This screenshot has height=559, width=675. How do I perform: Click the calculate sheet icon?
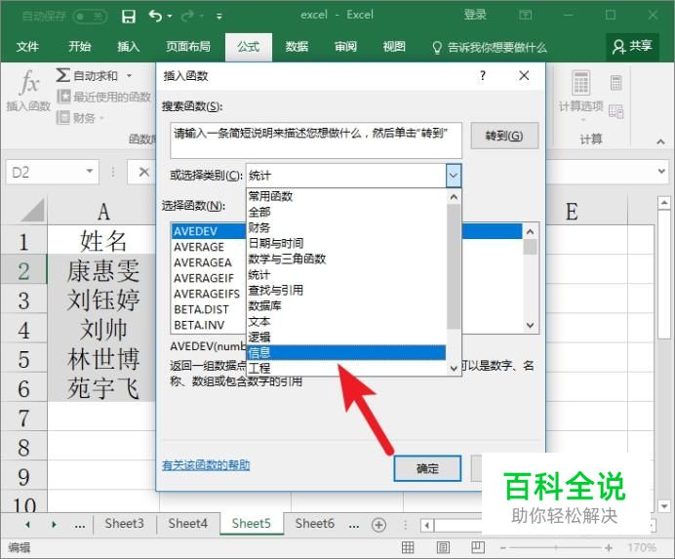coord(616,111)
